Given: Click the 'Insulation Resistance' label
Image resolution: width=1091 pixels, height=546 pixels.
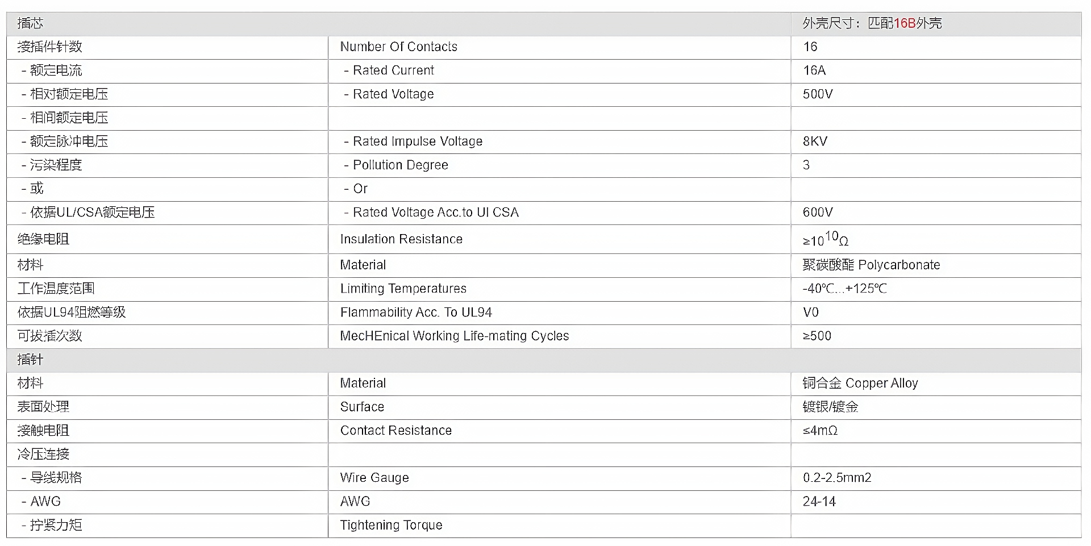Looking at the screenshot, I should coord(401,239).
